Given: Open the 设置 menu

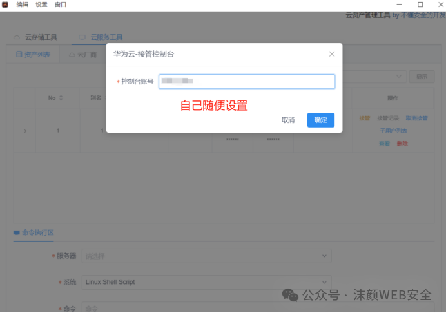Looking at the screenshot, I should pyautogui.click(x=41, y=5).
